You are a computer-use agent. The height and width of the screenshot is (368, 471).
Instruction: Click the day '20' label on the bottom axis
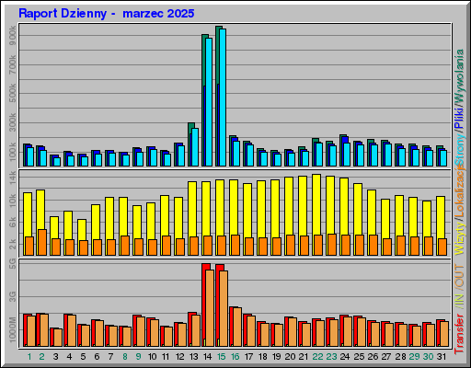tap(290, 357)
